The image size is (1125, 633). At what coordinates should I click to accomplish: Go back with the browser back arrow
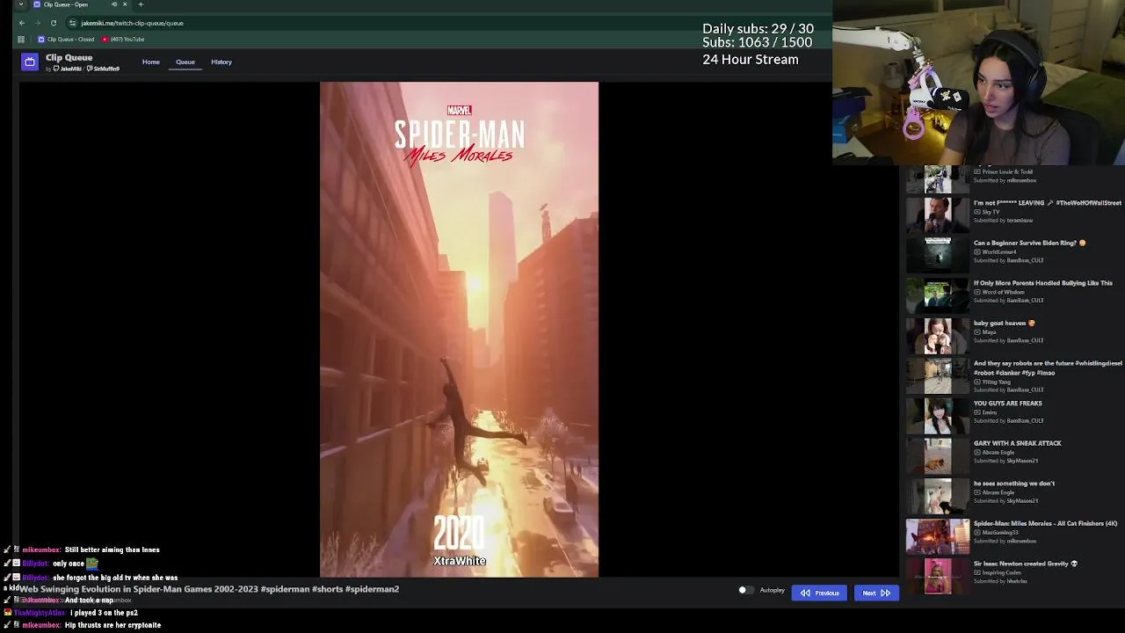tap(22, 23)
